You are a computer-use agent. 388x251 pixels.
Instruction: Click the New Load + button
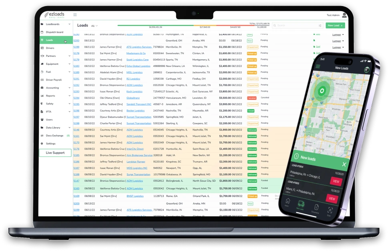pos(335,26)
